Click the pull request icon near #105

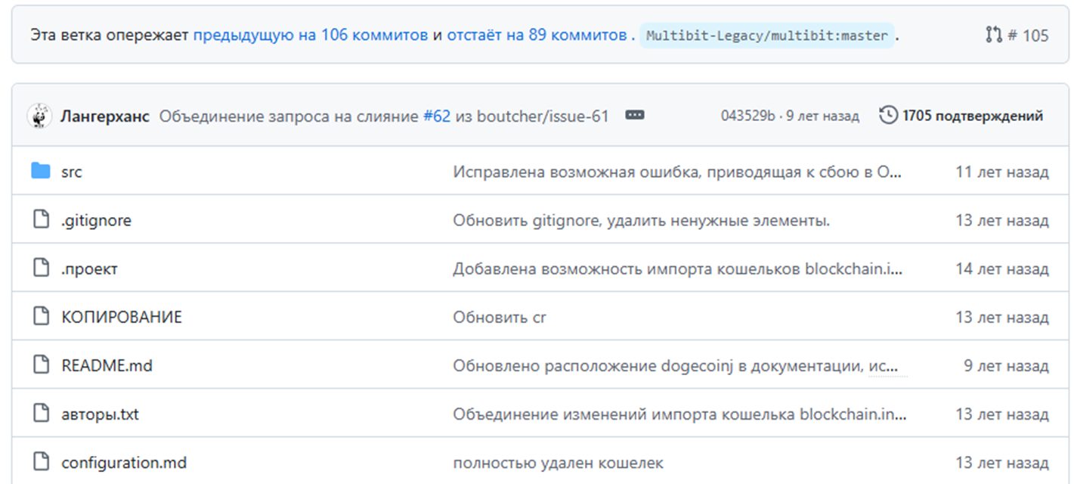click(993, 35)
